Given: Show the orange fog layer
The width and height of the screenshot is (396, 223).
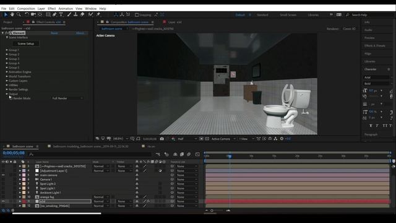Looking at the screenshot, I should tap(3, 197).
